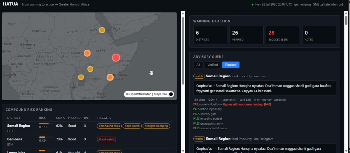Click the HAZARD column header
The image size is (350, 153).
(74, 118)
